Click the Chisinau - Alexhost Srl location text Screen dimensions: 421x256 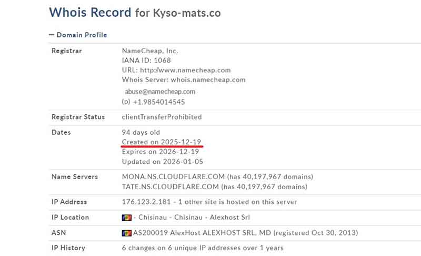click(193, 218)
